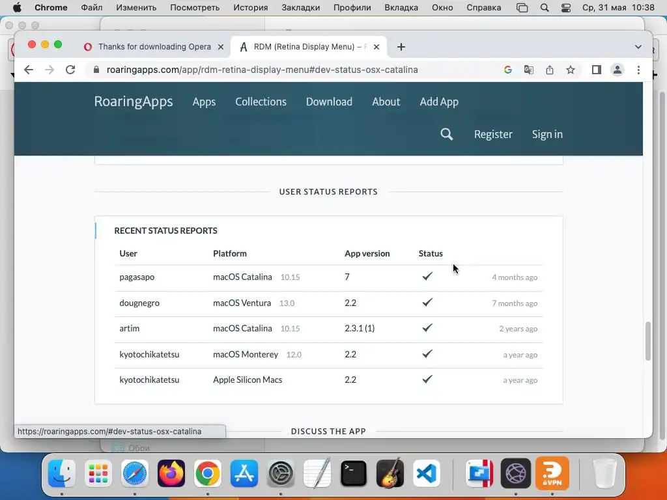Open Firefox from the Dock

(x=171, y=473)
